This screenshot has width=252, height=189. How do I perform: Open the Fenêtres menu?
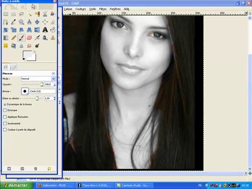115,9
